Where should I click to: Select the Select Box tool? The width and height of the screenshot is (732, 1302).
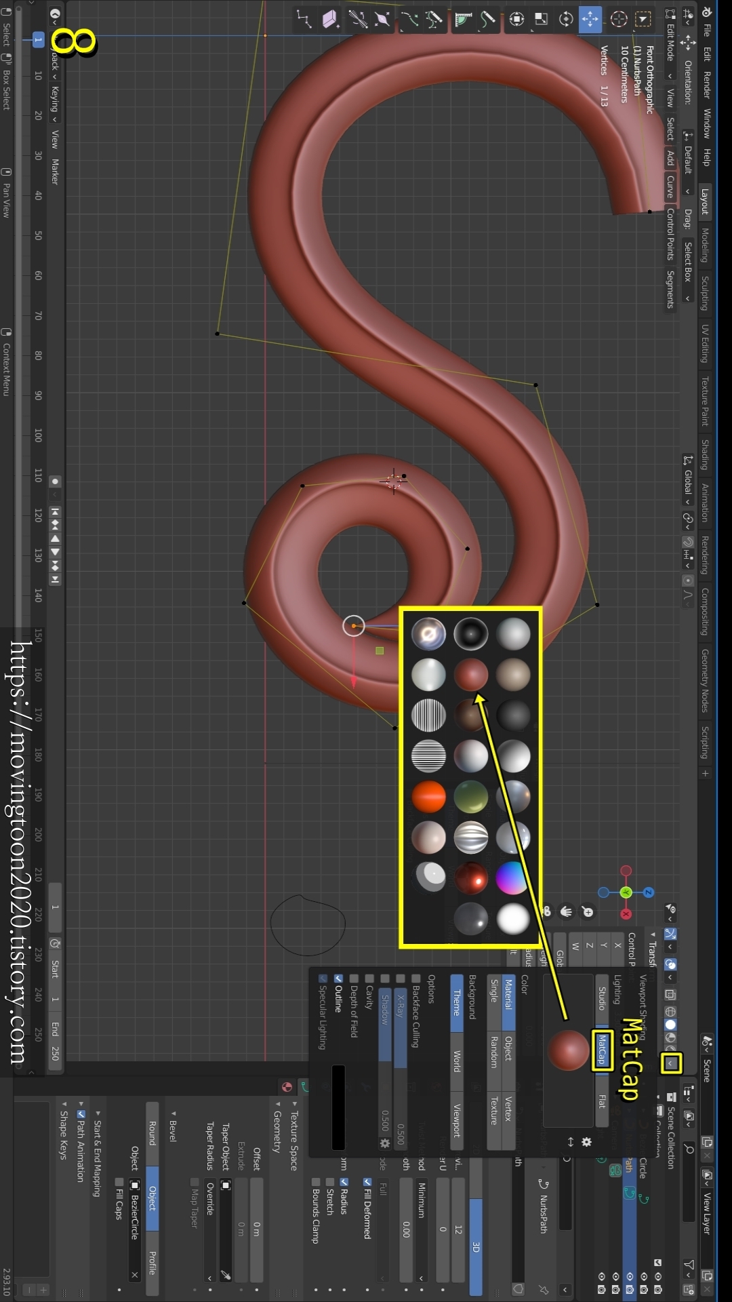point(643,19)
